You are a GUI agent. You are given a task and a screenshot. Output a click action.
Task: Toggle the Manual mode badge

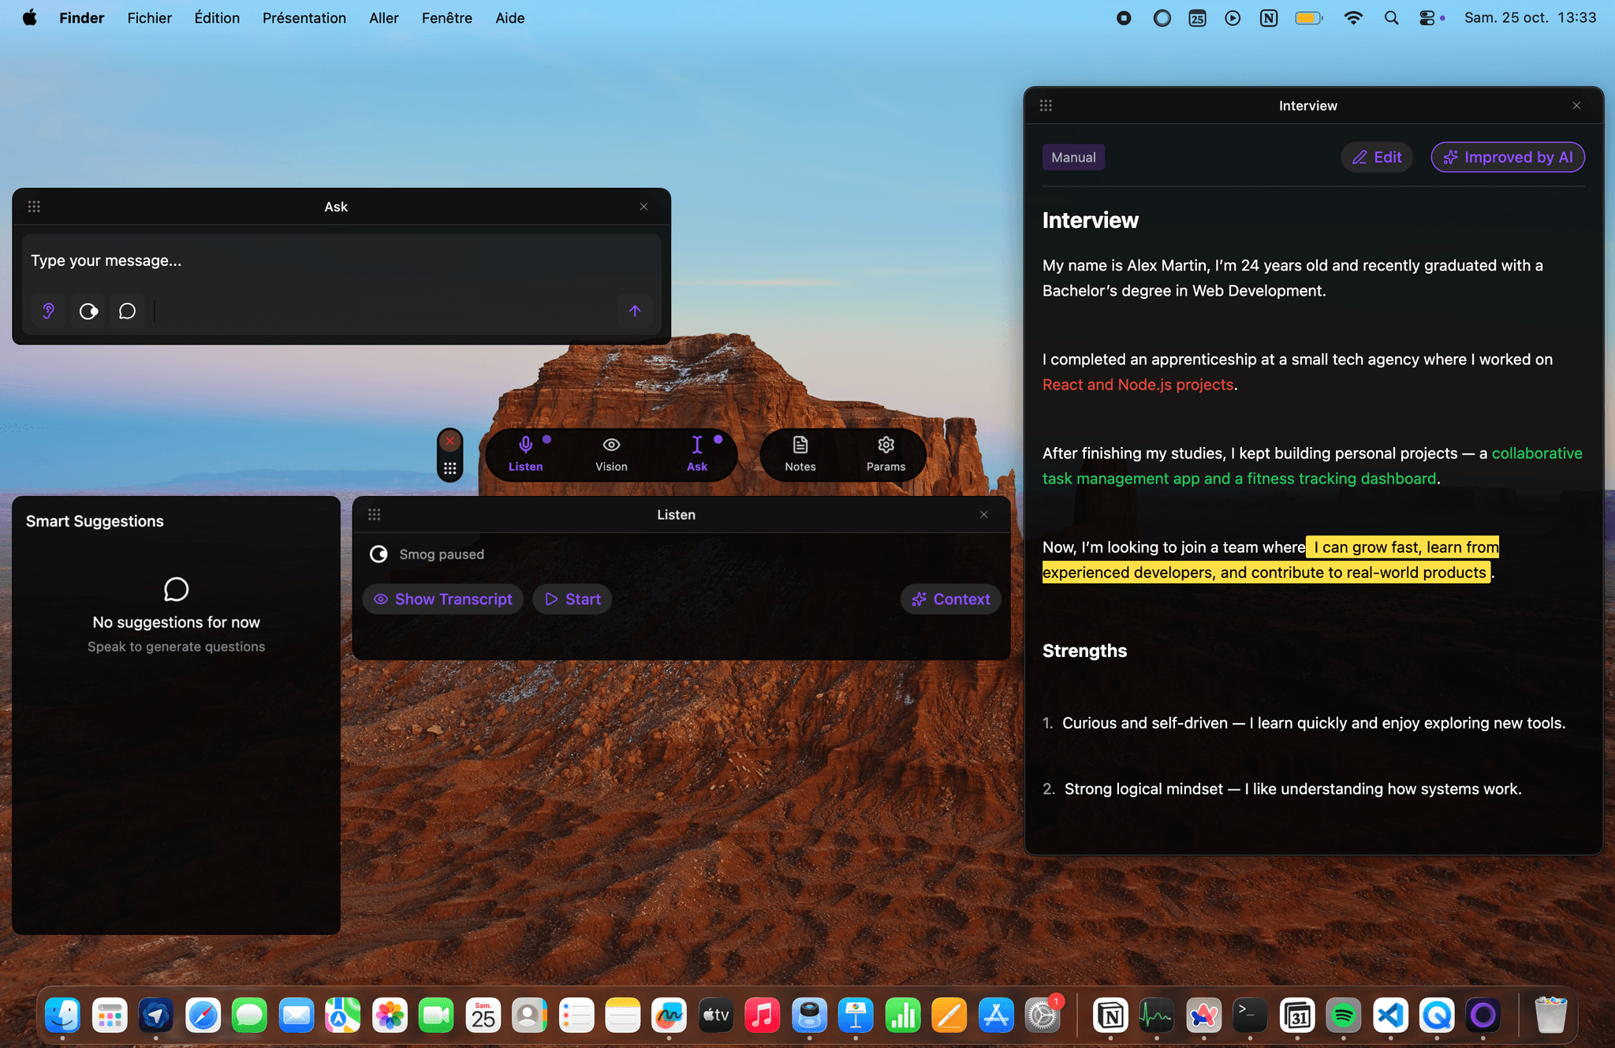(1073, 157)
